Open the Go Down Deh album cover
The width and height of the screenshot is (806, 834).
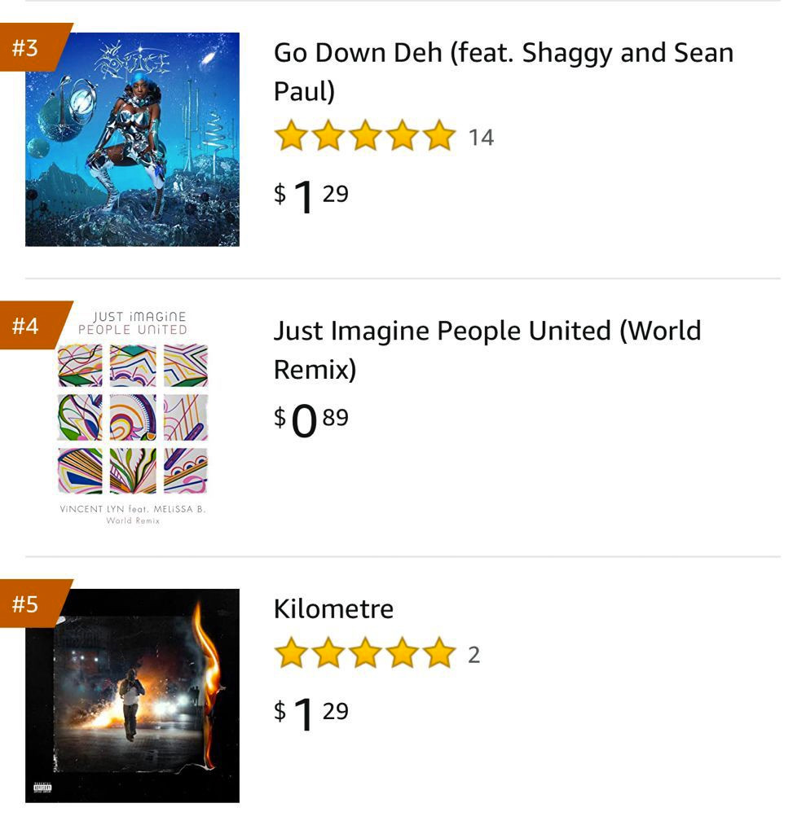(132, 139)
